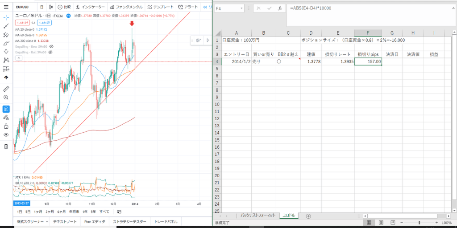Click the Excel zoom in plus button
The height and width of the screenshot is (228, 457).
click(436, 223)
